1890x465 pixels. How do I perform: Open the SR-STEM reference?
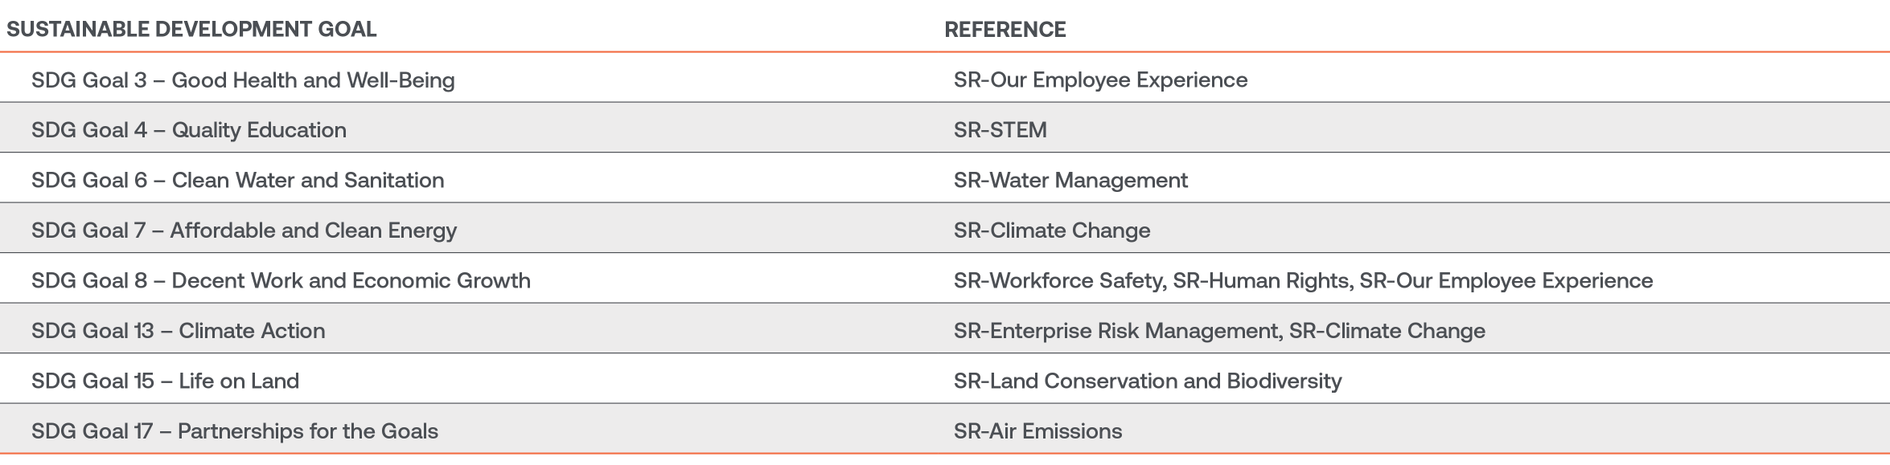[1000, 130]
